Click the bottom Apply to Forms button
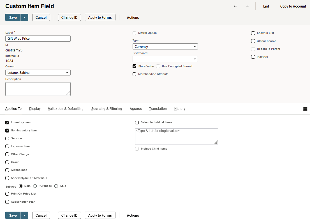This screenshot has width=310, height=220. click(x=100, y=215)
